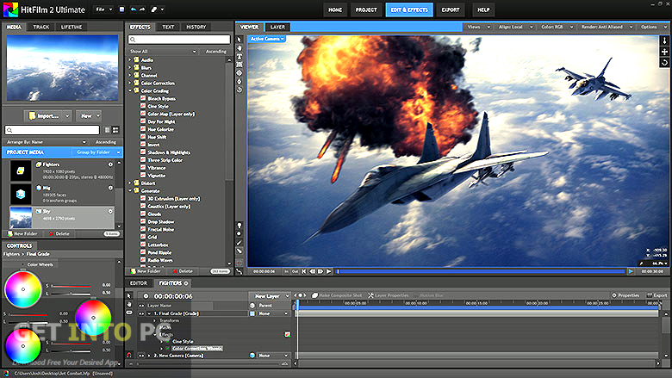Jump to start with previous-marker viewer button

304,271
